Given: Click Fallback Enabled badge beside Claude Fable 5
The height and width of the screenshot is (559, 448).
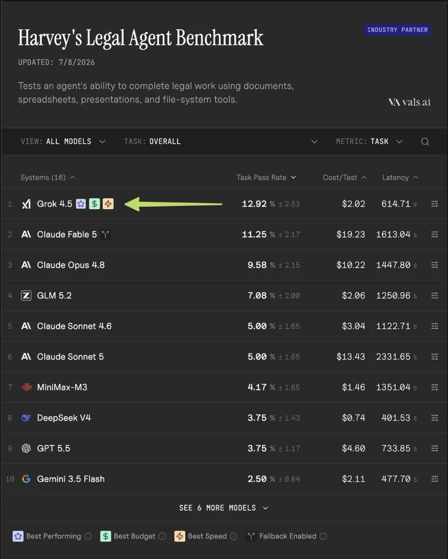Looking at the screenshot, I should [105, 235].
